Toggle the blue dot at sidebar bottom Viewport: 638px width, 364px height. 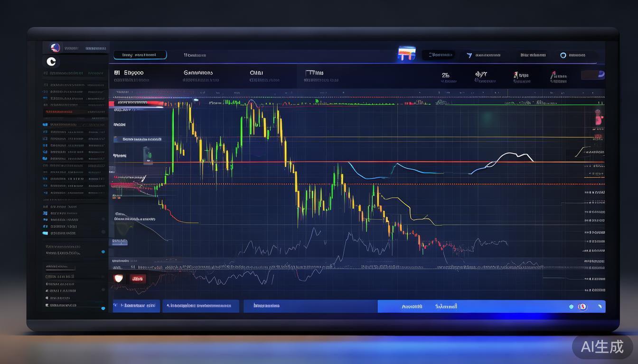(103, 309)
